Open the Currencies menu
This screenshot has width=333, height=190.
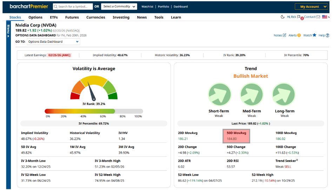click(96, 17)
